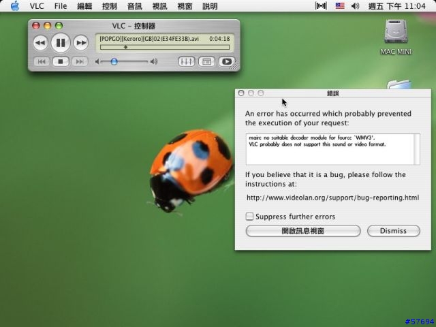Click inside the error message text box
This screenshot has height=327, width=436.
point(330,149)
